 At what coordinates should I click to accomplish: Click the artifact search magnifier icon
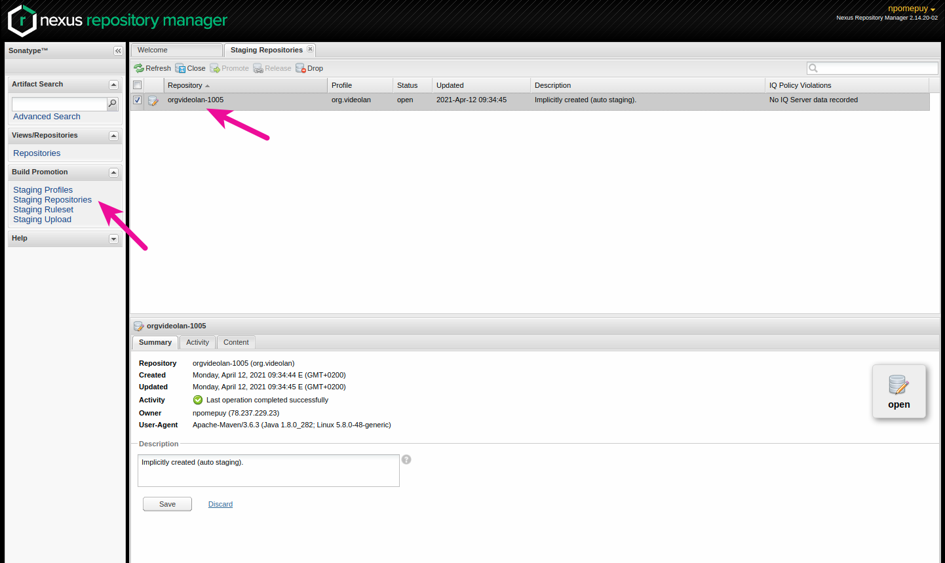click(112, 104)
